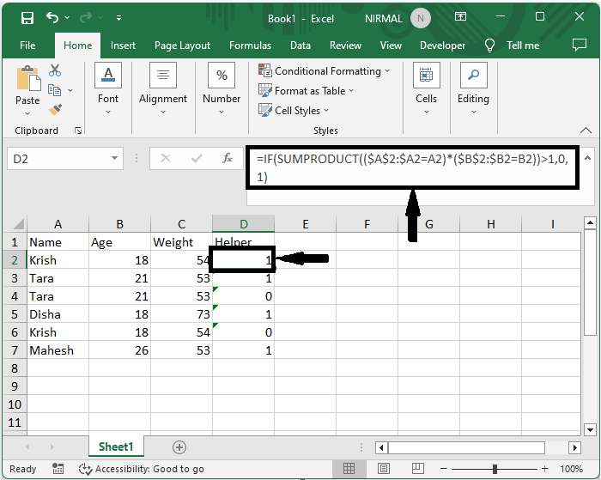Click the Undo arrow icon

(53, 18)
